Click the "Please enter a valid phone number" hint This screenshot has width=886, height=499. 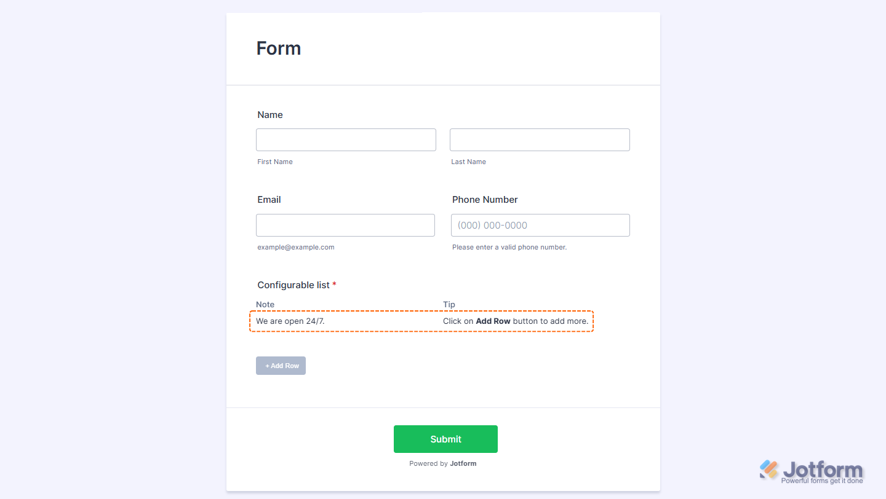coord(509,247)
